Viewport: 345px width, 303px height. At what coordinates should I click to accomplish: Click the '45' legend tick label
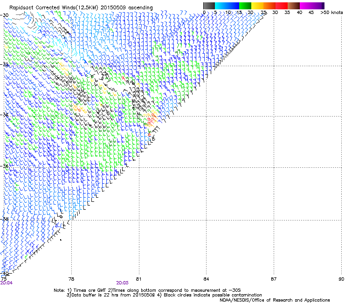click(x=311, y=13)
